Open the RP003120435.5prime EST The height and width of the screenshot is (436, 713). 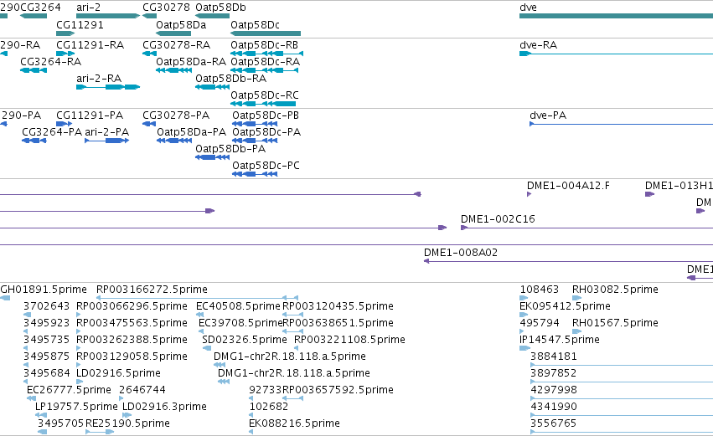(338, 306)
